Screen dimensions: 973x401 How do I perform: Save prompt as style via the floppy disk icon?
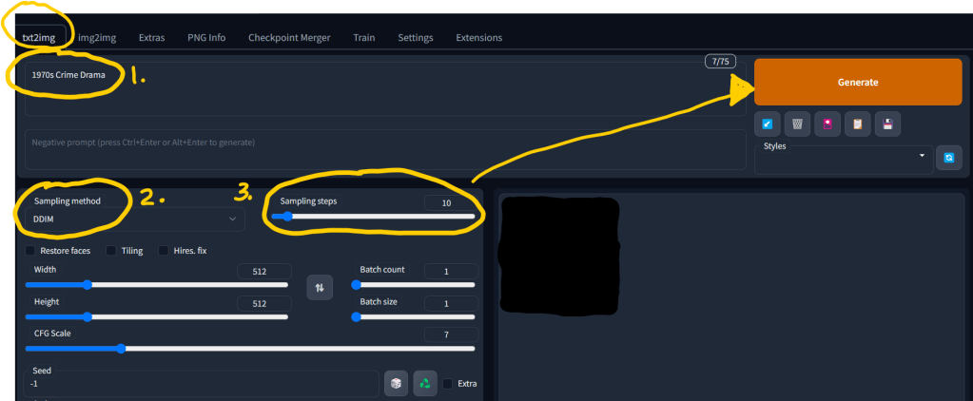pos(887,124)
